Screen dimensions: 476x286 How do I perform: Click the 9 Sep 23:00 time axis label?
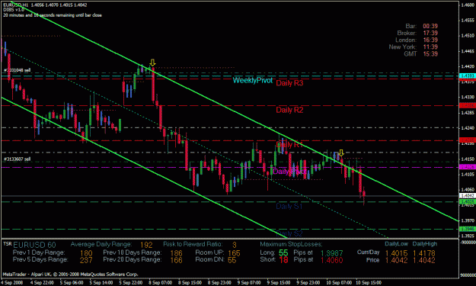pos(308,283)
